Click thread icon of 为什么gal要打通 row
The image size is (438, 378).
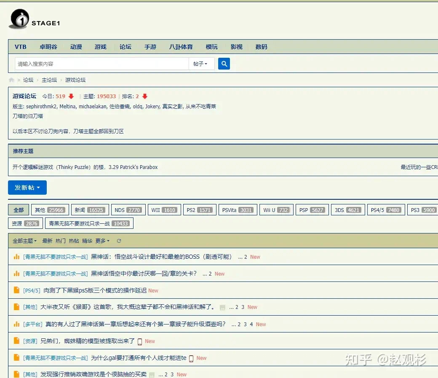tap(16, 357)
